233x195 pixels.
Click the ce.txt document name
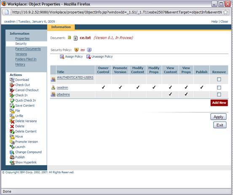[85, 38]
